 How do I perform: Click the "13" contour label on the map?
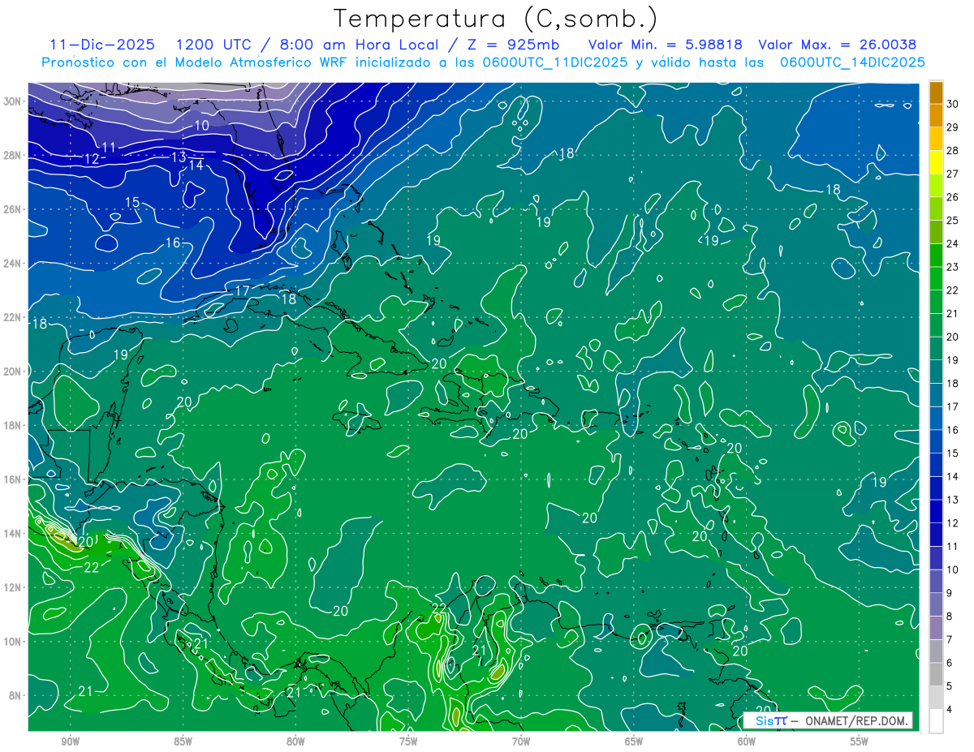click(x=179, y=157)
